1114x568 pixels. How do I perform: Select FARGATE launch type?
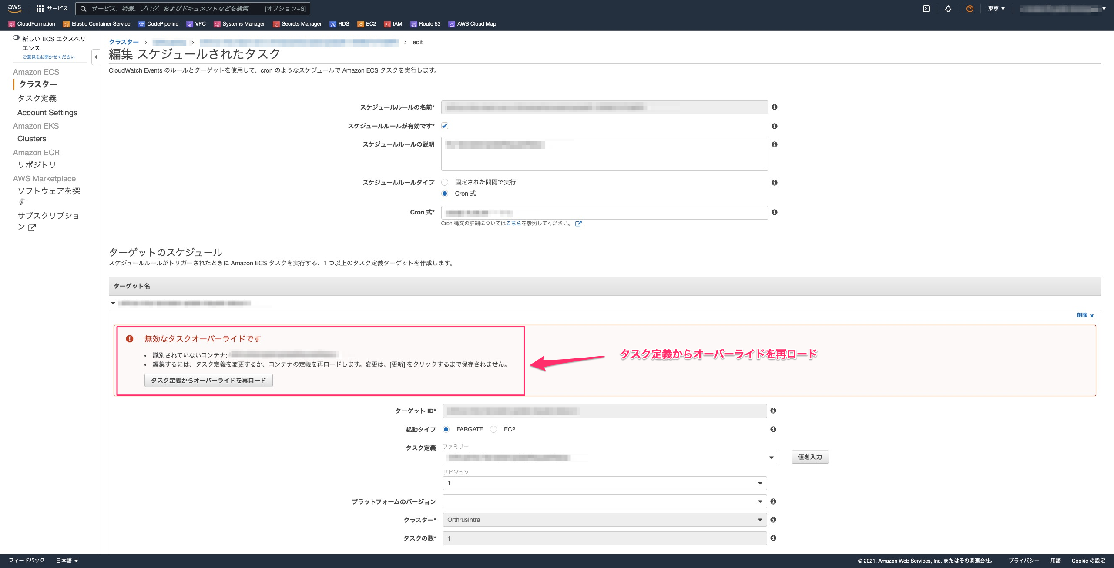(446, 429)
